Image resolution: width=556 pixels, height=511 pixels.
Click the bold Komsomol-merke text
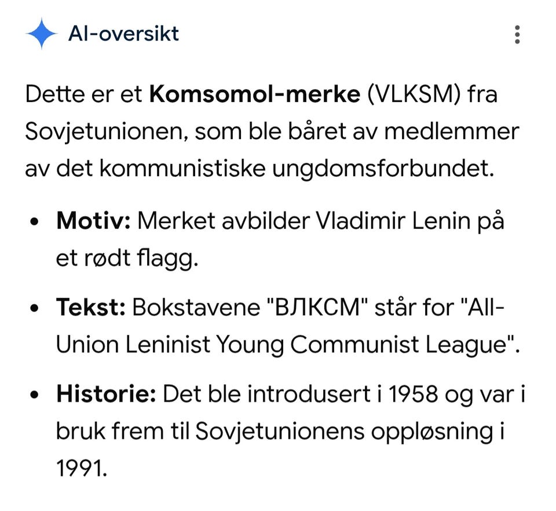pos(255,94)
